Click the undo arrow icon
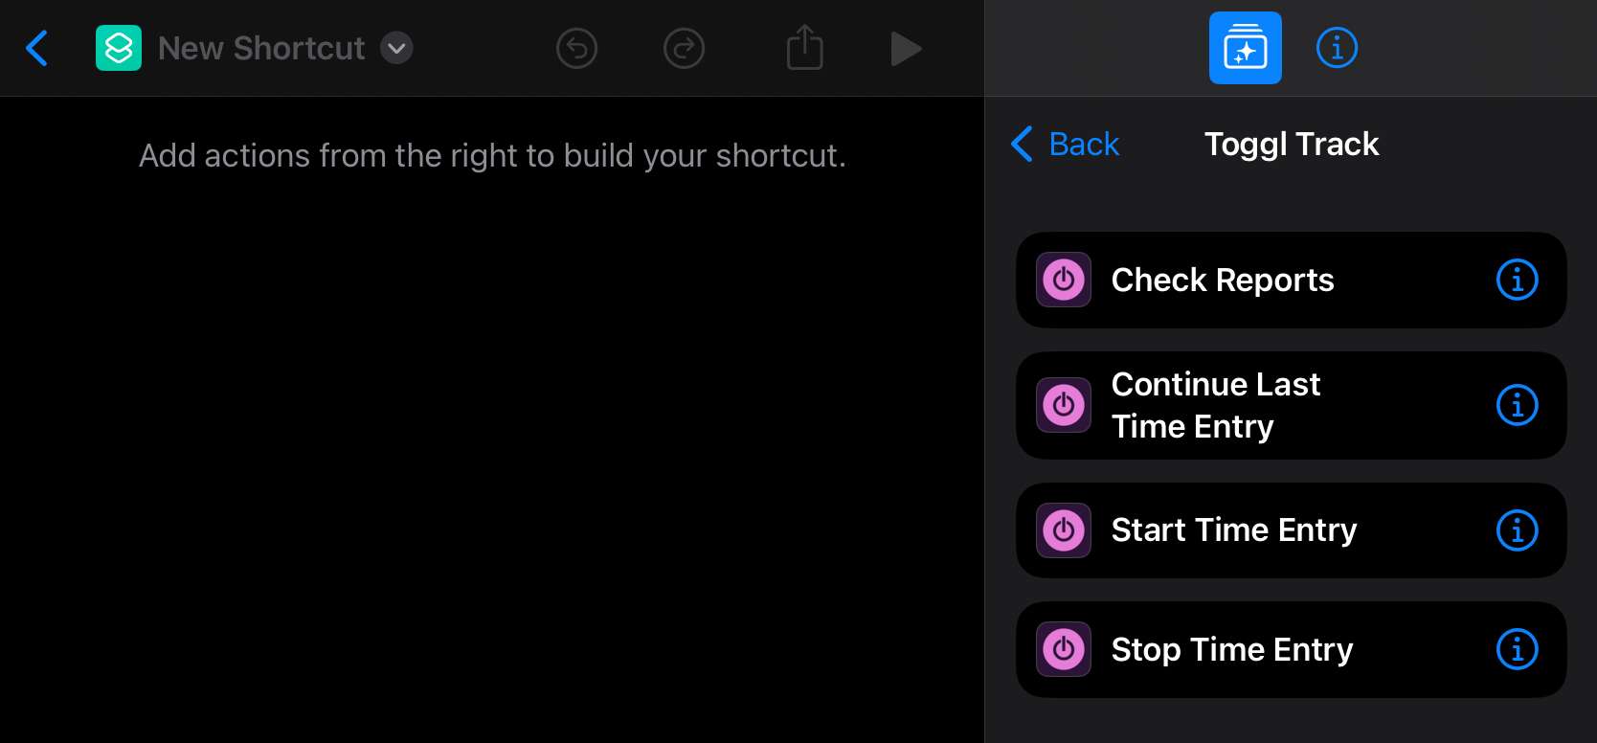1597x743 pixels. point(576,48)
